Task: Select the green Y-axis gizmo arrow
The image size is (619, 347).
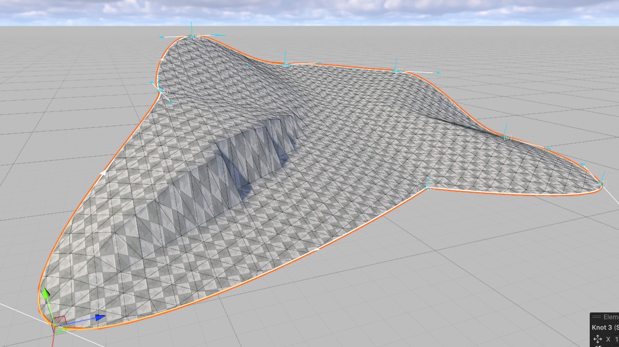Action: [46, 293]
